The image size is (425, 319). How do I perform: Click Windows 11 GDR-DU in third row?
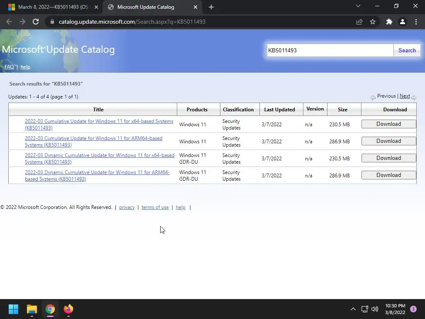click(x=193, y=159)
